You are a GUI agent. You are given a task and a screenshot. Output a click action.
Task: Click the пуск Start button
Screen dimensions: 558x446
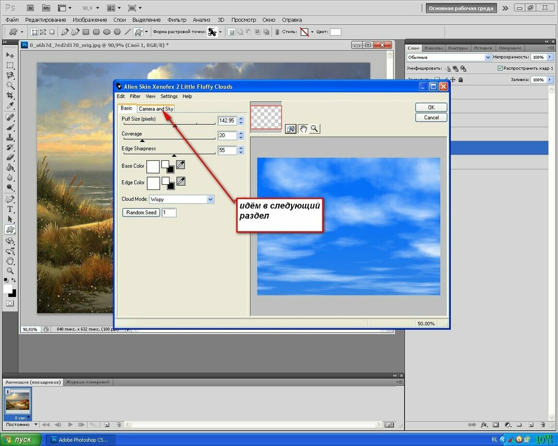[x=21, y=440]
